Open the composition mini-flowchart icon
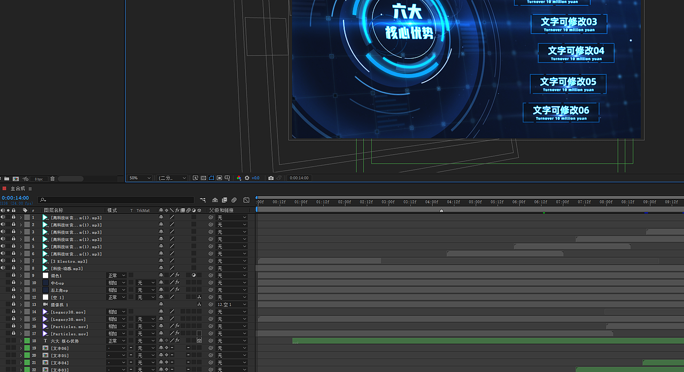This screenshot has height=372, width=684. [x=203, y=200]
